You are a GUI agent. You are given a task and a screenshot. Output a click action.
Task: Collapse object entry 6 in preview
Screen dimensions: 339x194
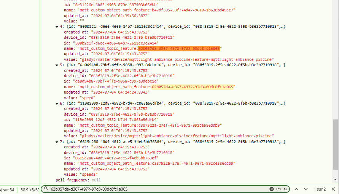click(57, 103)
